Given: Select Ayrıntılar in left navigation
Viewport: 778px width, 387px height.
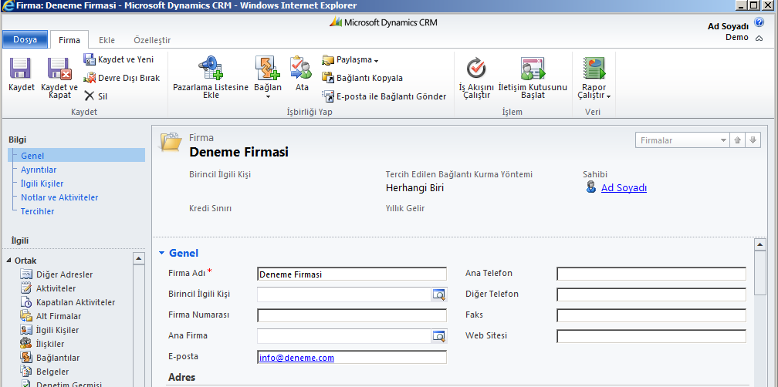Looking at the screenshot, I should point(39,170).
